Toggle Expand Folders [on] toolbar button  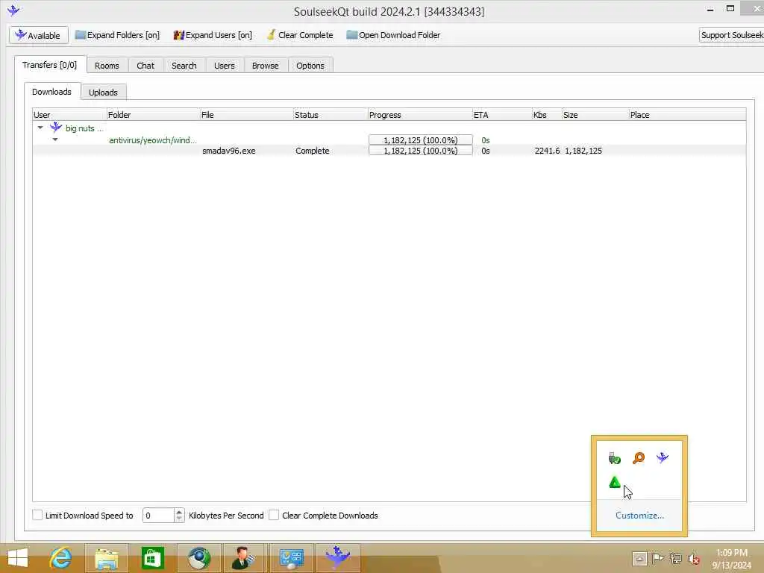coord(117,35)
